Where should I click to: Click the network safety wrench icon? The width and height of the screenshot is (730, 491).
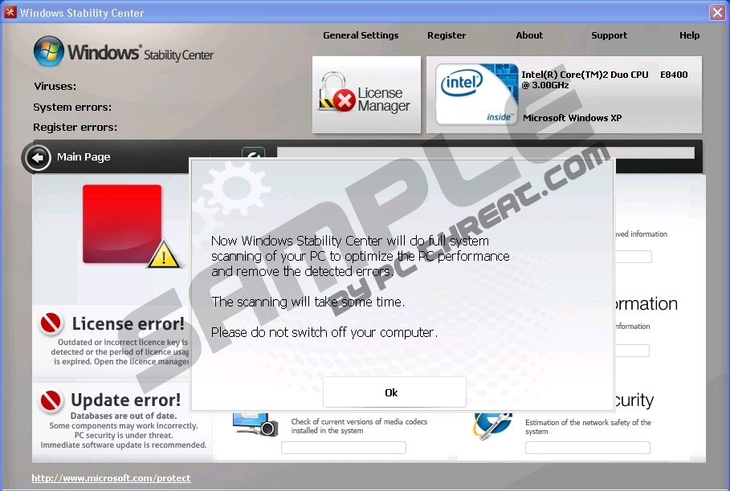(492, 425)
